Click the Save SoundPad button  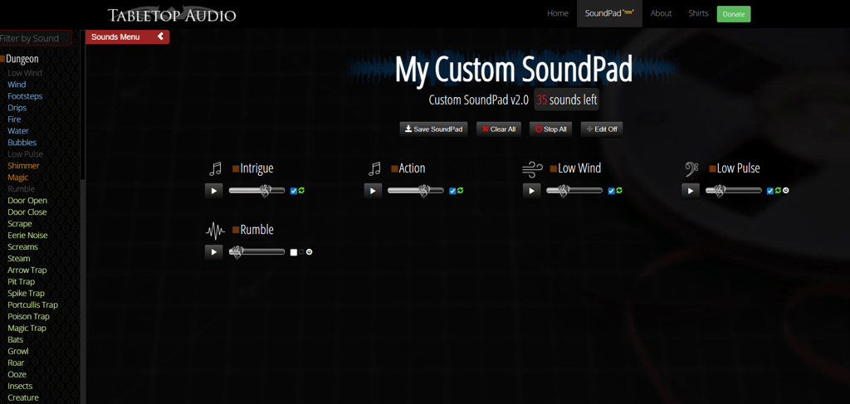click(x=433, y=129)
